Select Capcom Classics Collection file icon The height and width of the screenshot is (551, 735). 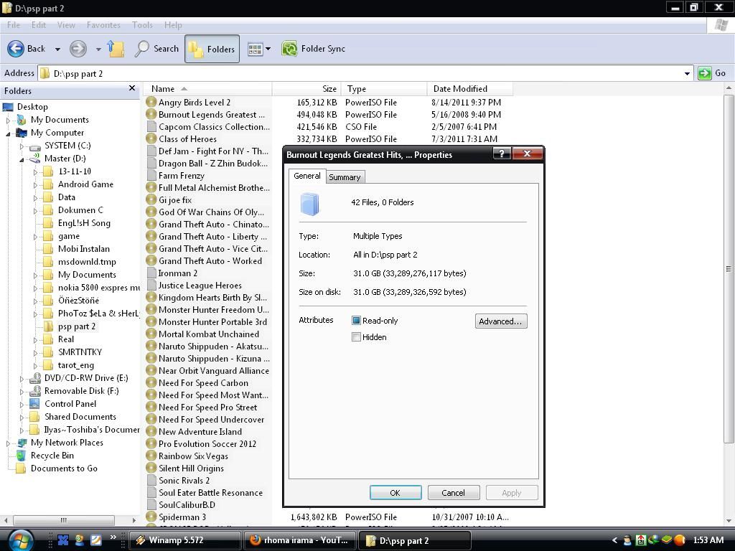coord(151,126)
